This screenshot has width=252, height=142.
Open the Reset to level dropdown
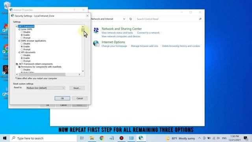pos(46,88)
